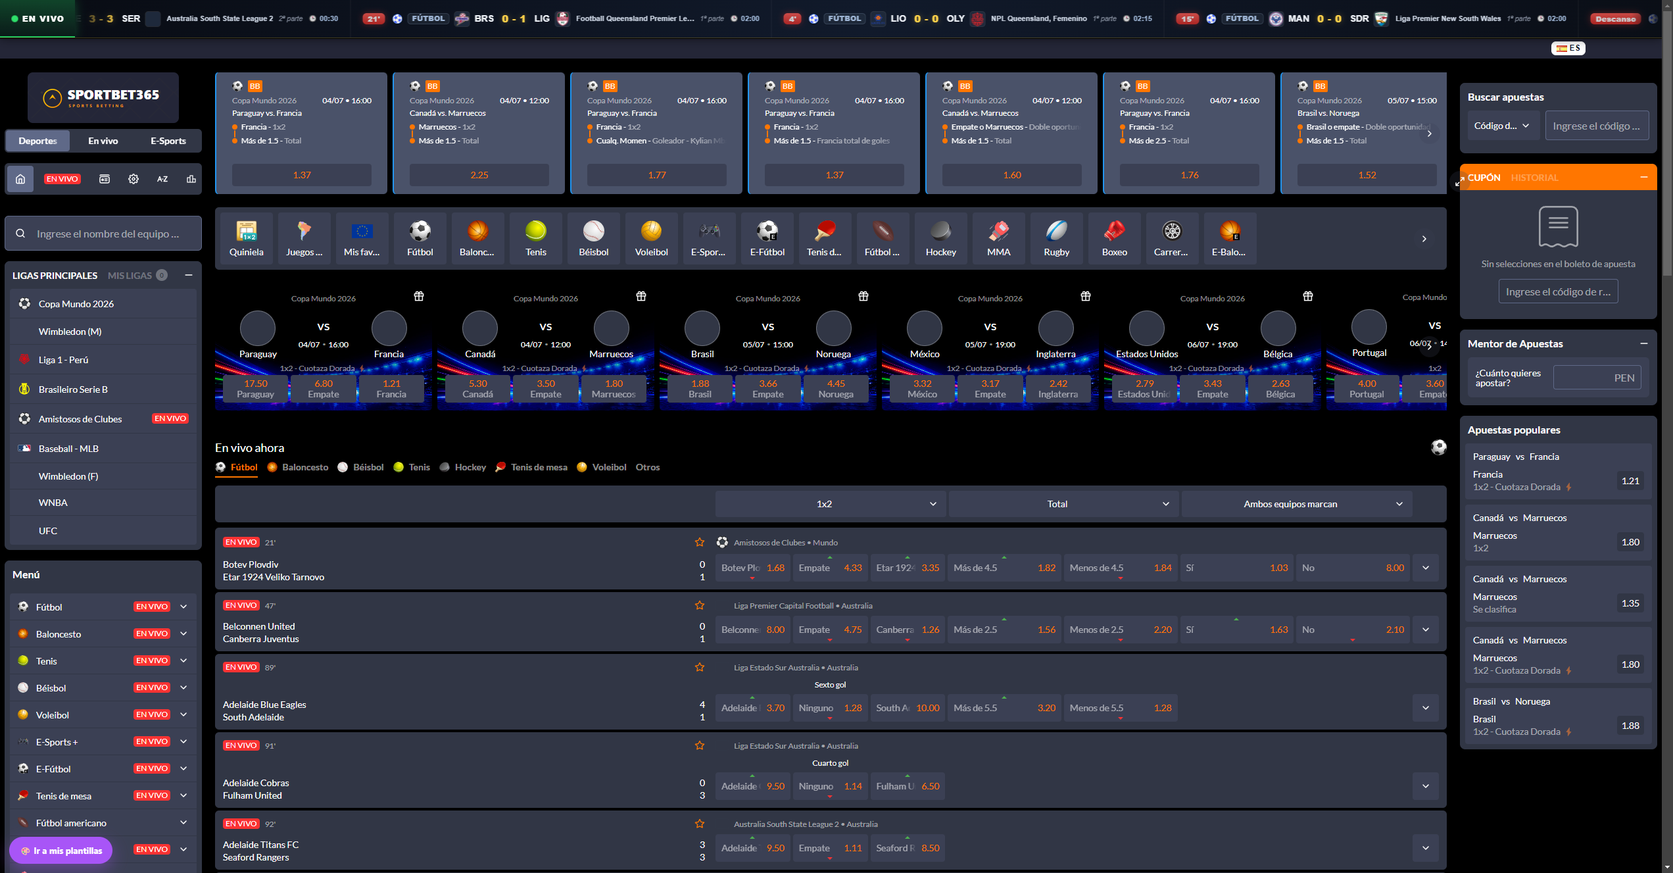Open the Código dropdown in Buscar apuestas
This screenshot has width=1673, height=873.
click(1502, 126)
